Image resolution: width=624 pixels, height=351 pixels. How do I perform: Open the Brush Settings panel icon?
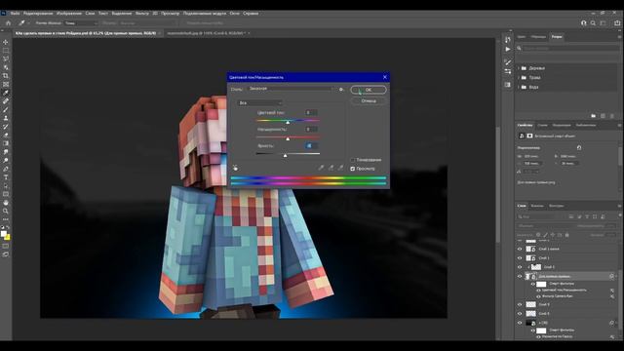pyautogui.click(x=507, y=62)
